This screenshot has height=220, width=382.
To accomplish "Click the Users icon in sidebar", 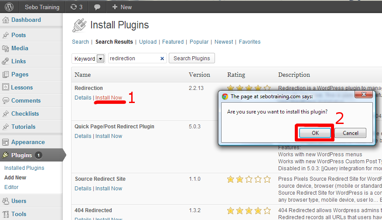I will tap(6, 201).
